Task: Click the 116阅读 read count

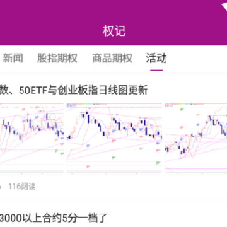Action: click(22, 187)
